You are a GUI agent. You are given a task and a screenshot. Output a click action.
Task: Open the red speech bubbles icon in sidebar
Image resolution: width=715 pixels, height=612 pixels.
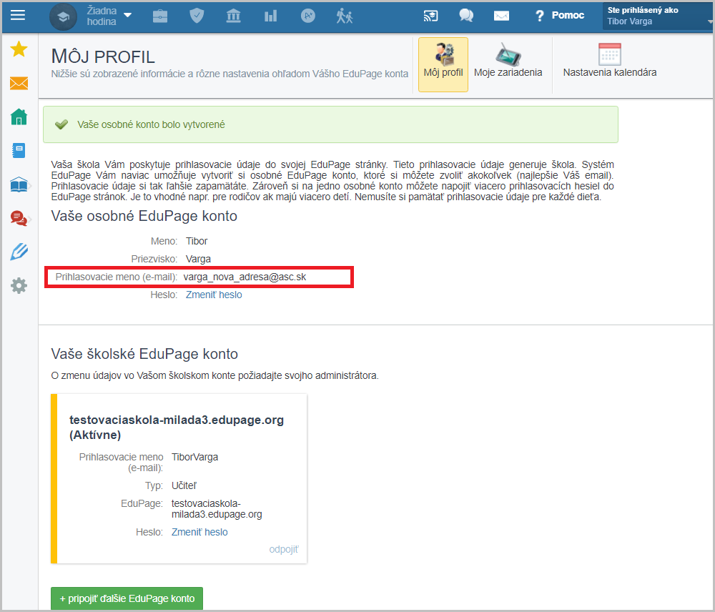point(19,219)
